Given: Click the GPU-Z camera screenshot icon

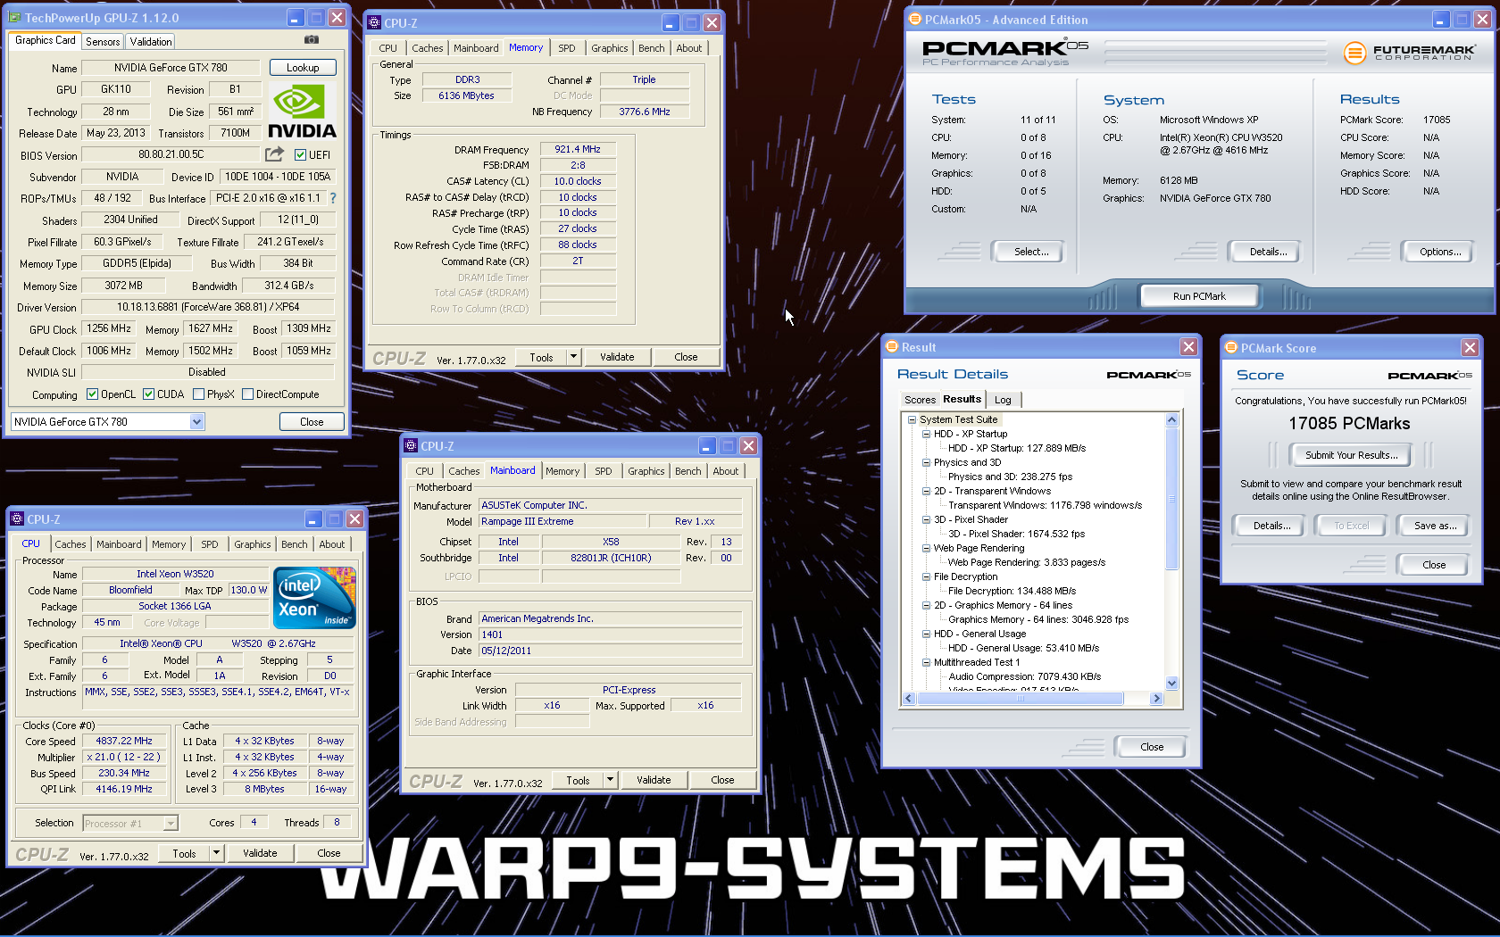Looking at the screenshot, I should [x=311, y=40].
